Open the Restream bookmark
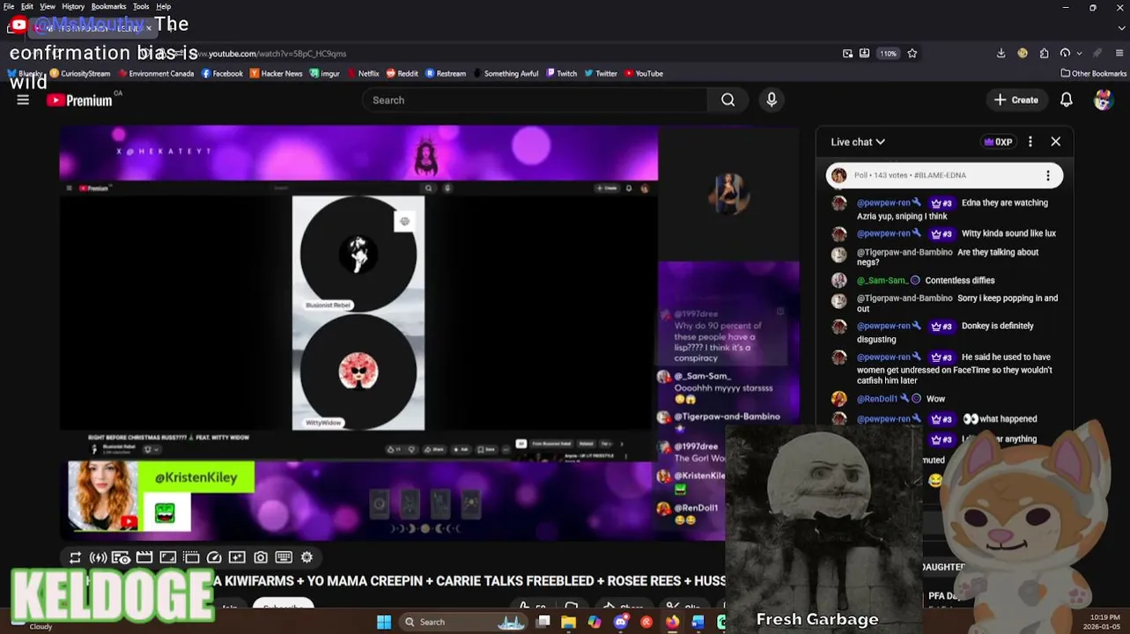 446,74
